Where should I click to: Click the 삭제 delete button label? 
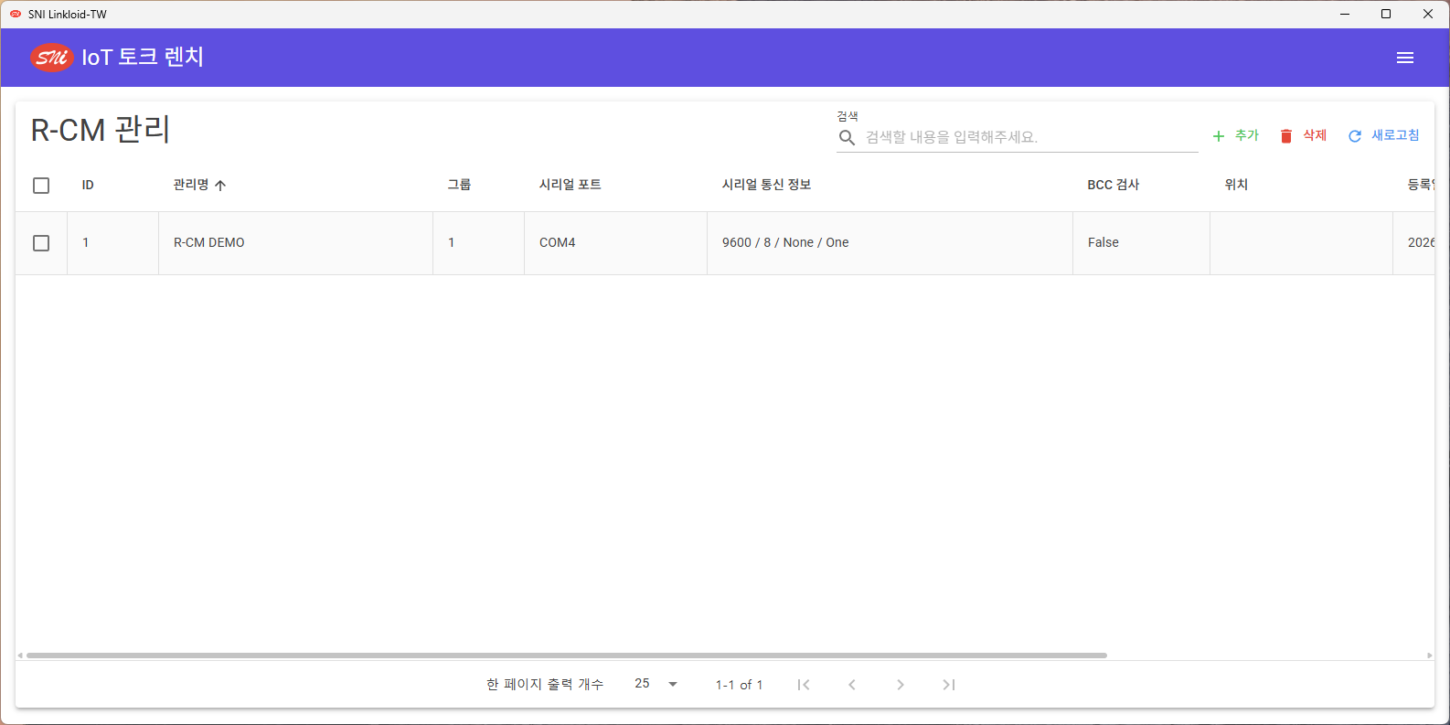1315,135
